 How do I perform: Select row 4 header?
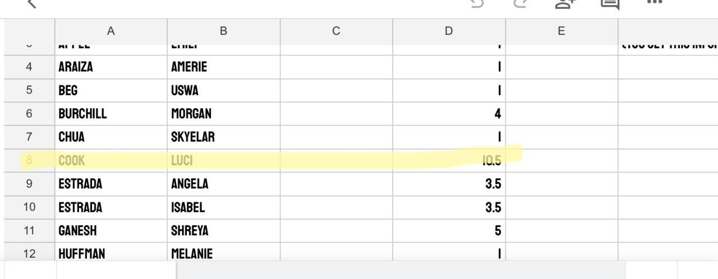29,67
